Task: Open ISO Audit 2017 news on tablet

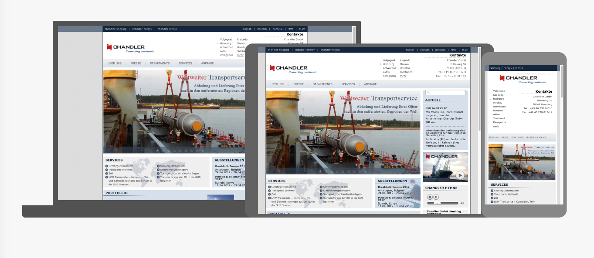Action: pyautogui.click(x=436, y=108)
